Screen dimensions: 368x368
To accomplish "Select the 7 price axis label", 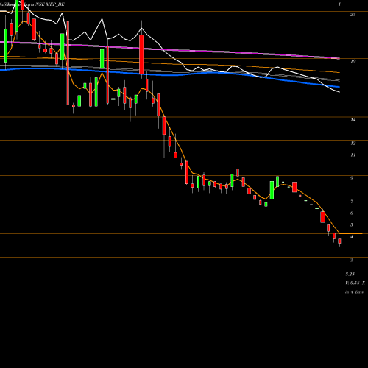I will (x=352, y=202).
